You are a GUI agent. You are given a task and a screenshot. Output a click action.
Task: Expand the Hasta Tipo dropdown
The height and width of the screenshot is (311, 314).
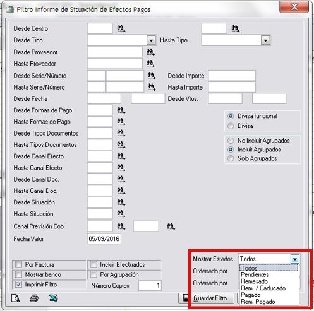(x=265, y=40)
